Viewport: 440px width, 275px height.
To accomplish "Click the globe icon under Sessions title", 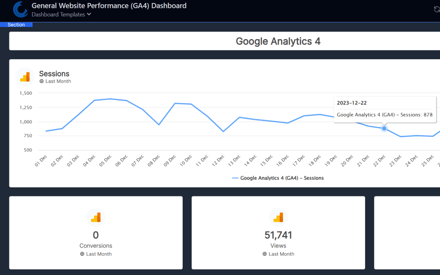I will (x=42, y=81).
